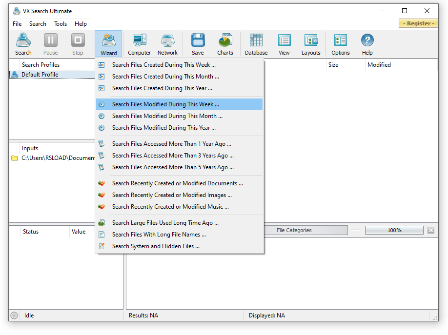This screenshot has height=335, width=448.
Task: Choose Search Files Created During This Month
Action: point(179,77)
